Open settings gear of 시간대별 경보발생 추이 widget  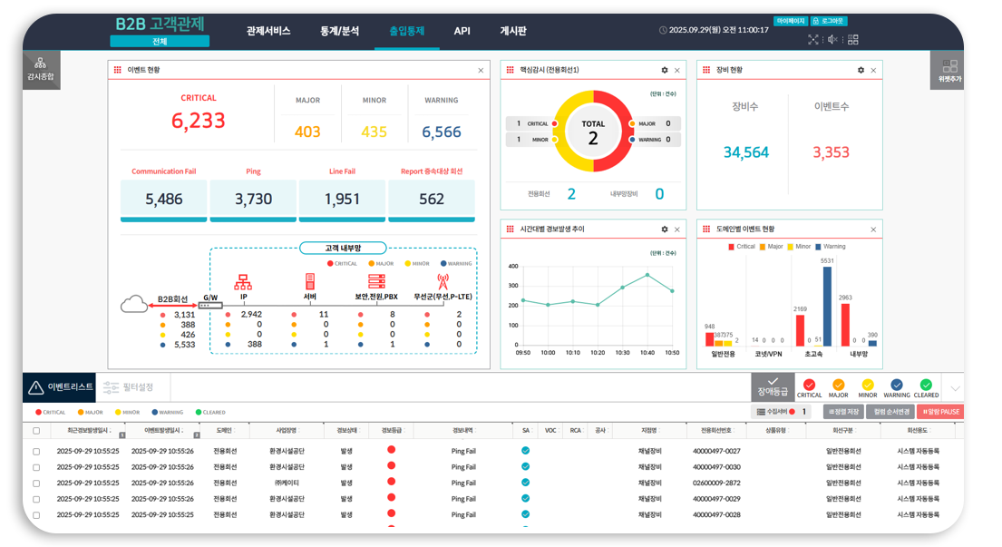pyautogui.click(x=665, y=230)
